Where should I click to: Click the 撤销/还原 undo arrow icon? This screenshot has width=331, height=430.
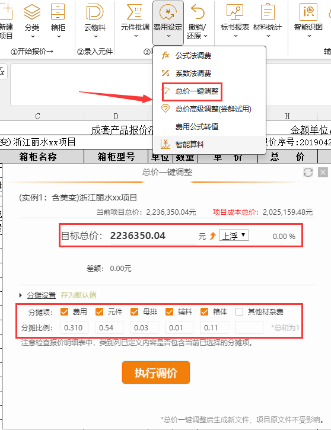(x=198, y=12)
